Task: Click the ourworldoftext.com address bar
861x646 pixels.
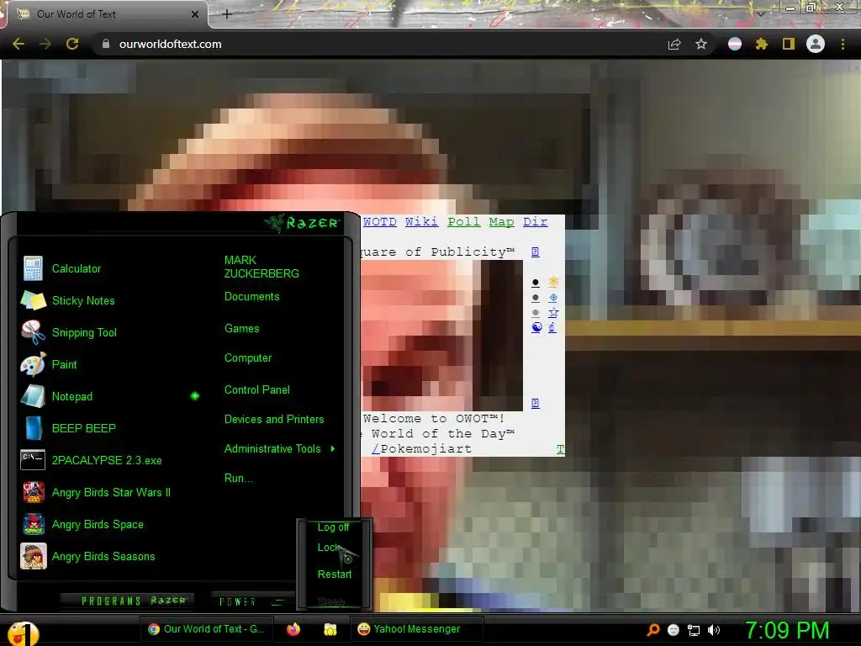Action: (x=379, y=44)
